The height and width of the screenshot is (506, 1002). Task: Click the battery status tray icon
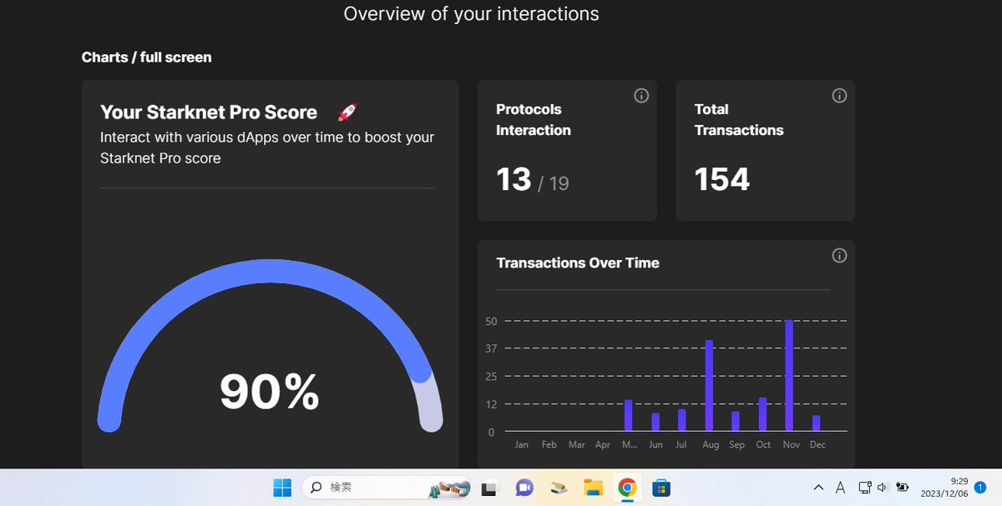[903, 488]
